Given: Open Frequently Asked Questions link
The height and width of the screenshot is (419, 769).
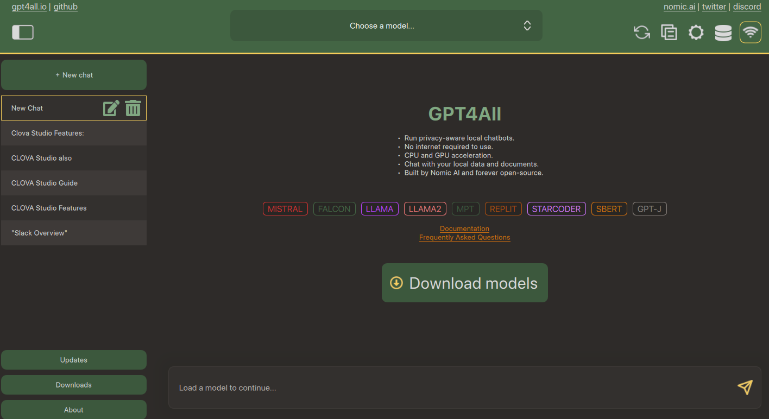Looking at the screenshot, I should pos(464,237).
